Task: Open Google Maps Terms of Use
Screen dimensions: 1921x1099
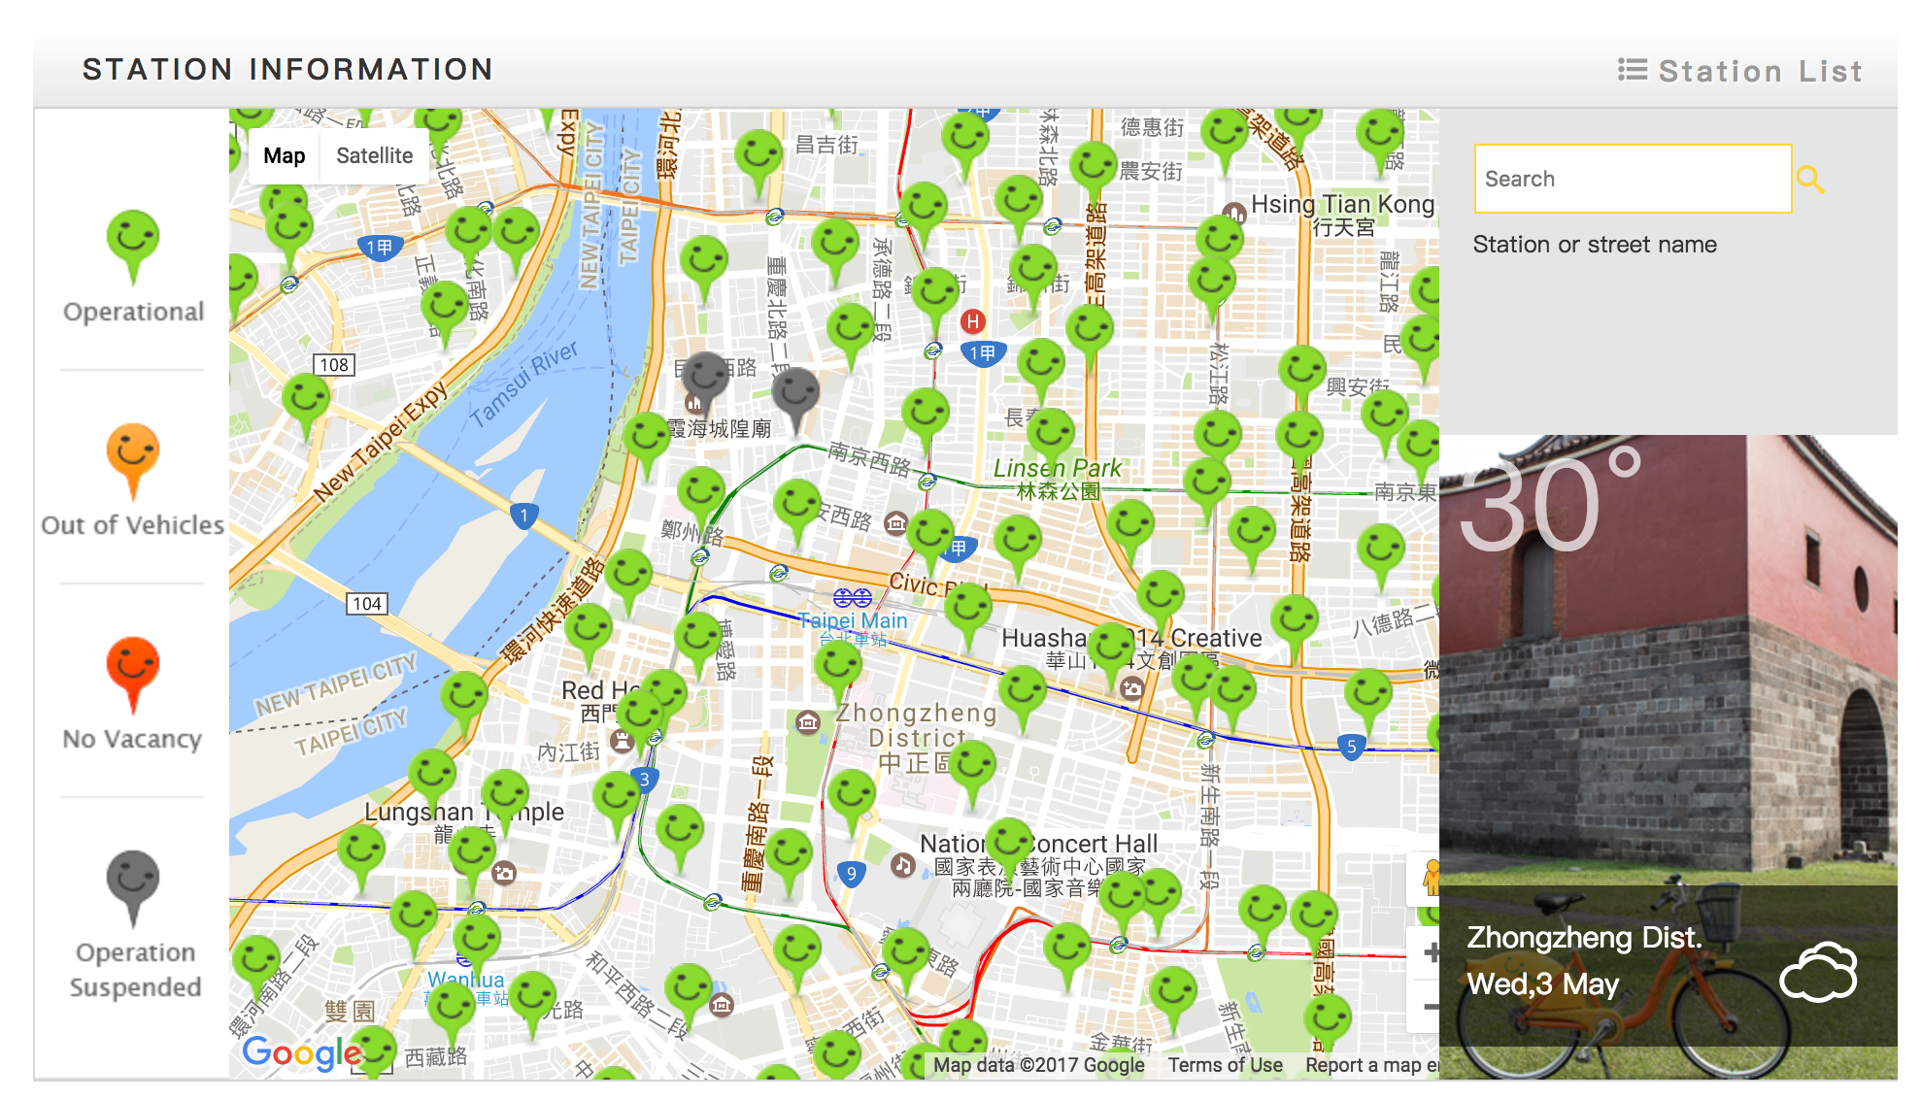Action: [x=1225, y=1065]
